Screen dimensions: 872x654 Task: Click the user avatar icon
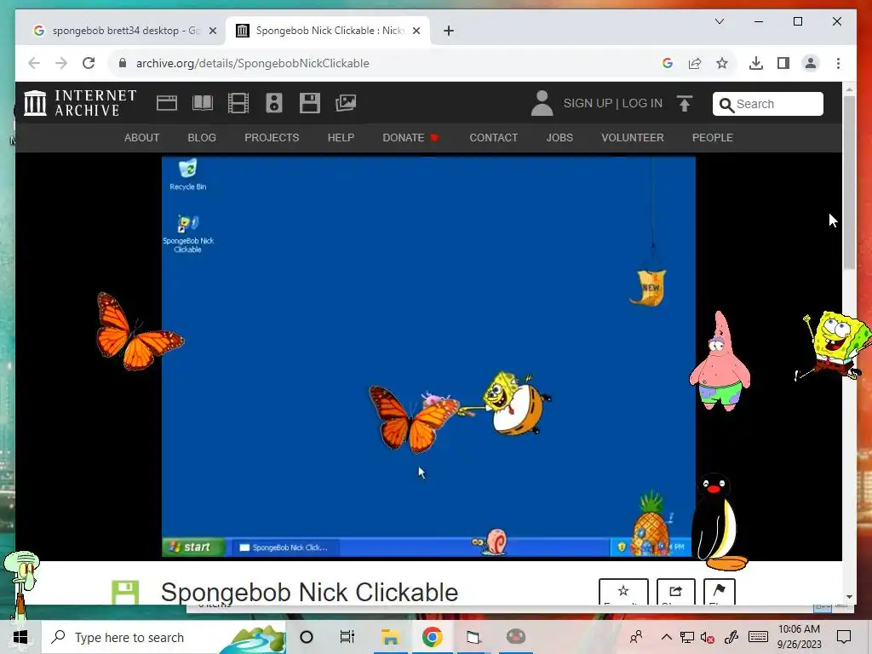(x=542, y=103)
